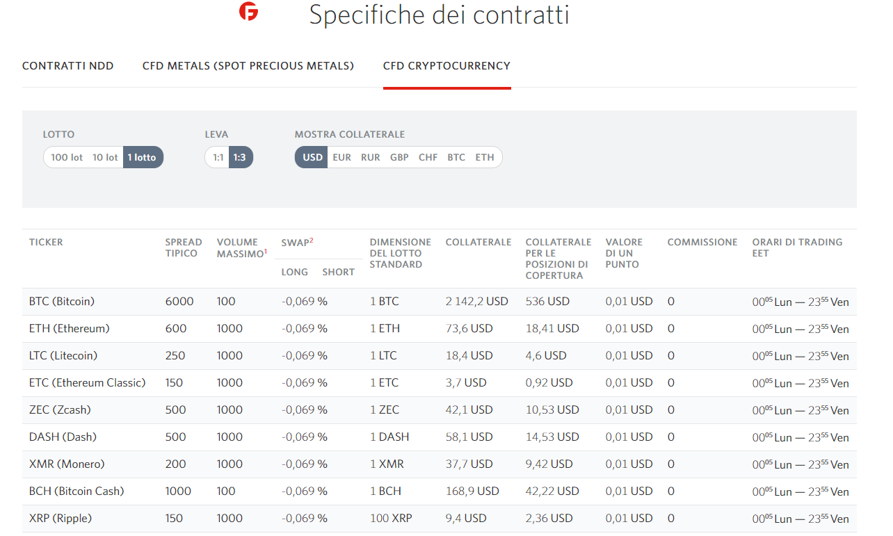Switch to the Contratti NDD tab
Viewport: 893px width, 536px height.
68,66
